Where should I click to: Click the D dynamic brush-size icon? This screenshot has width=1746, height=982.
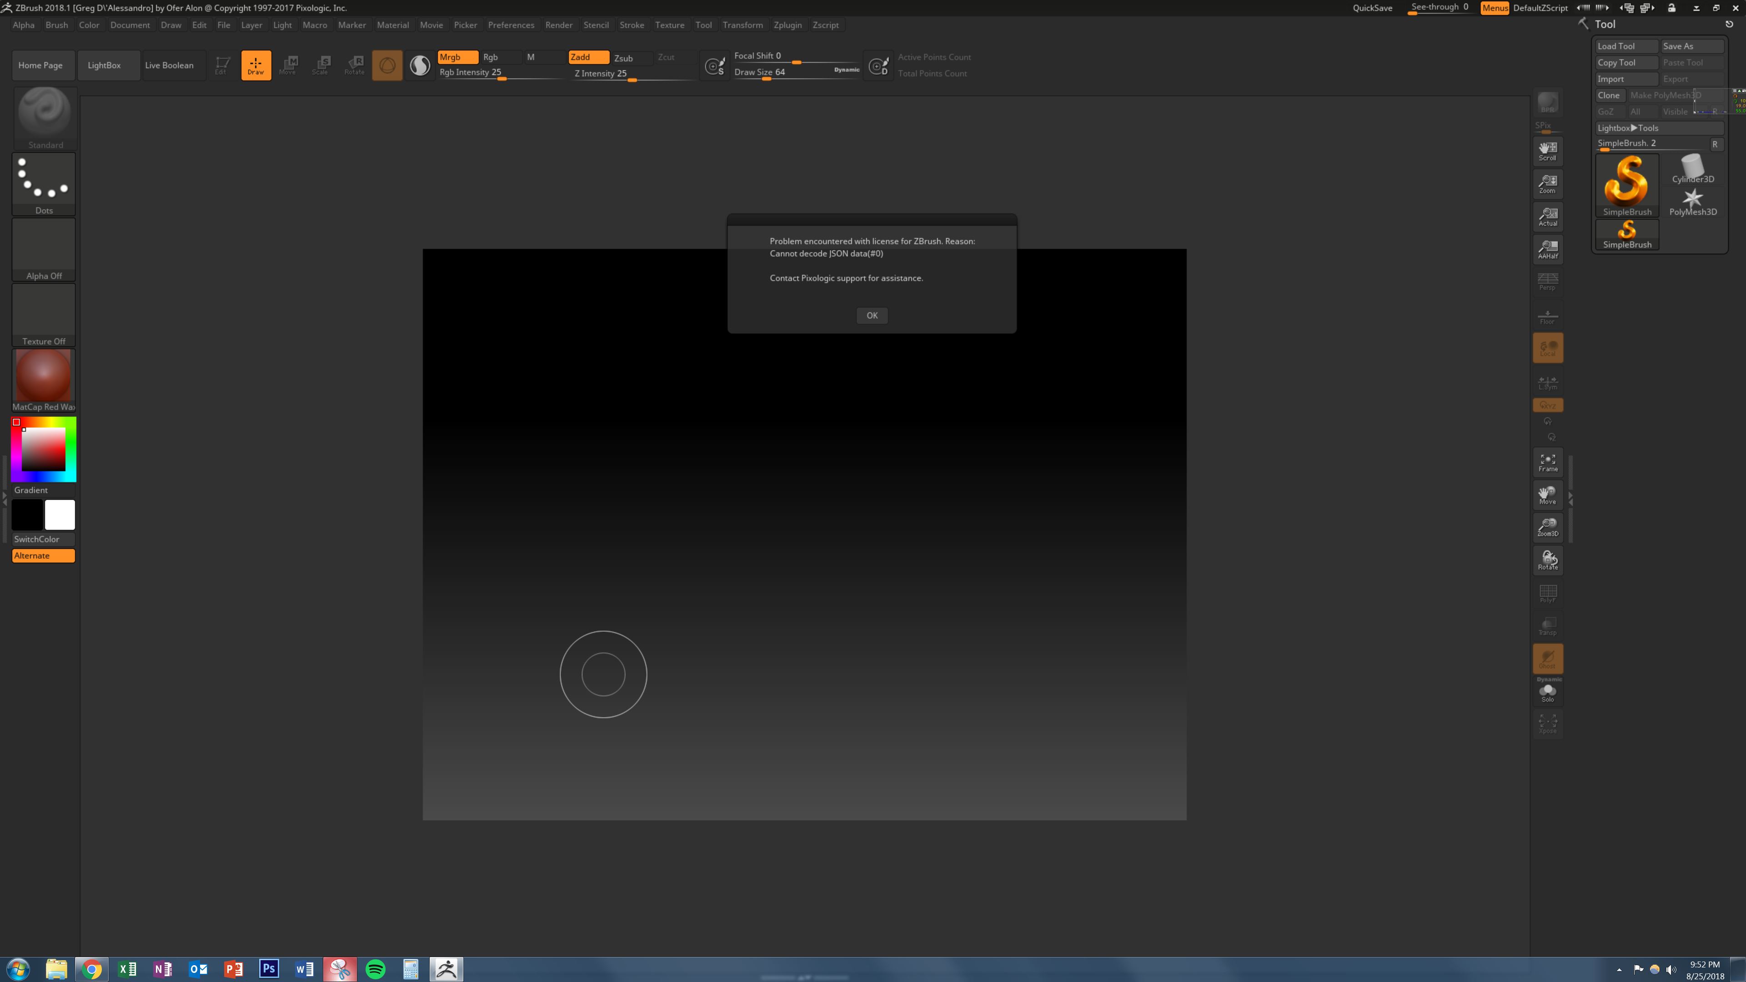click(878, 66)
